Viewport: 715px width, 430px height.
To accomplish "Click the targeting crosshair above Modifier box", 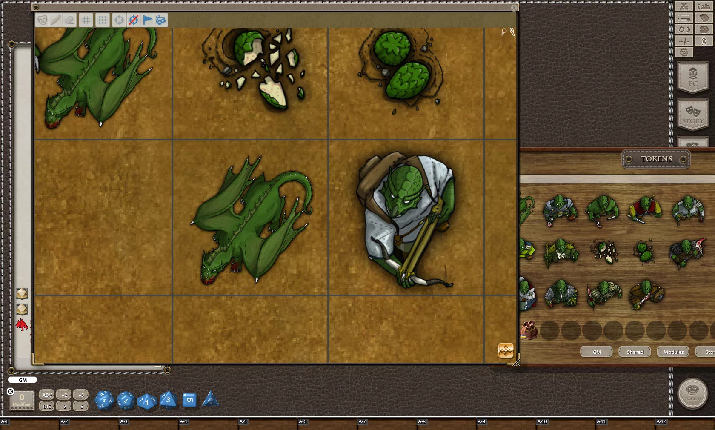I will point(11,391).
